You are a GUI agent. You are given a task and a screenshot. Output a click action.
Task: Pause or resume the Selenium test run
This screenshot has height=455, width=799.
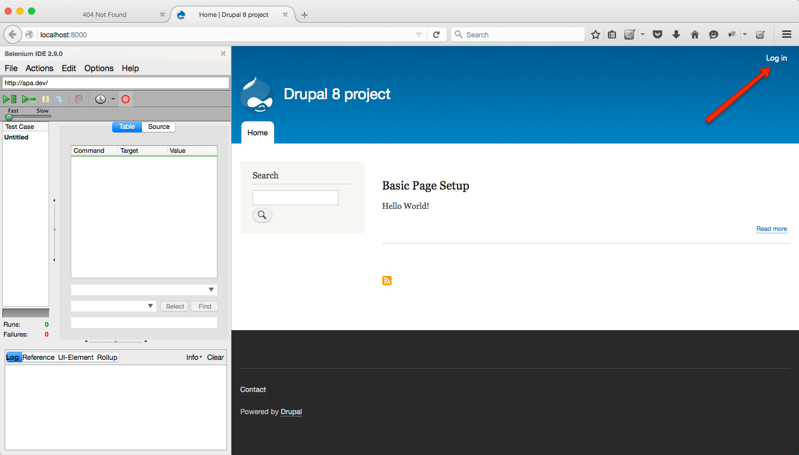coord(46,99)
